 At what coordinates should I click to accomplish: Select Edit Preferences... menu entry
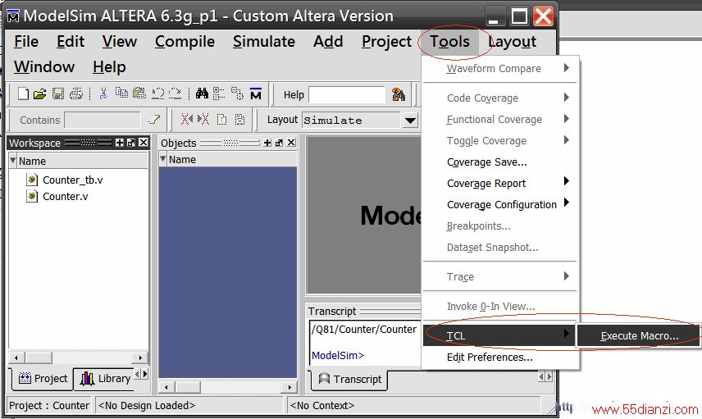pyautogui.click(x=490, y=358)
